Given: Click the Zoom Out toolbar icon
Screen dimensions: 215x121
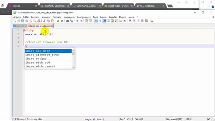Looking at the screenshot, I should click(x=81, y=21).
